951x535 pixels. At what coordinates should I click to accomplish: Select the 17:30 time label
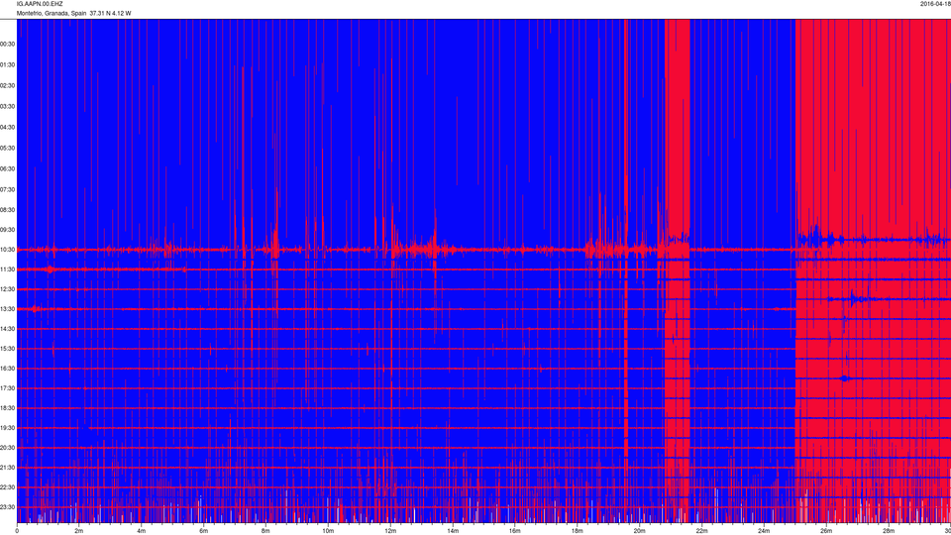7,388
